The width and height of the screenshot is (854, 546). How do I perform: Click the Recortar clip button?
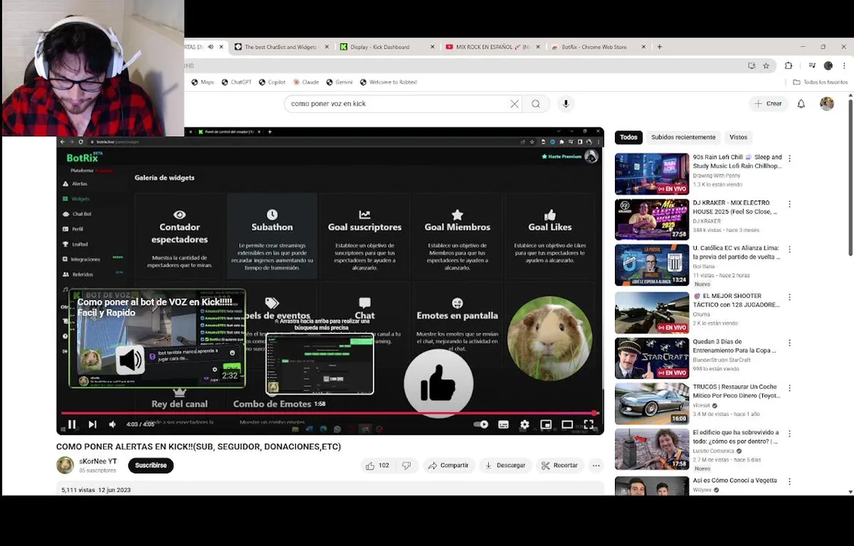click(560, 466)
